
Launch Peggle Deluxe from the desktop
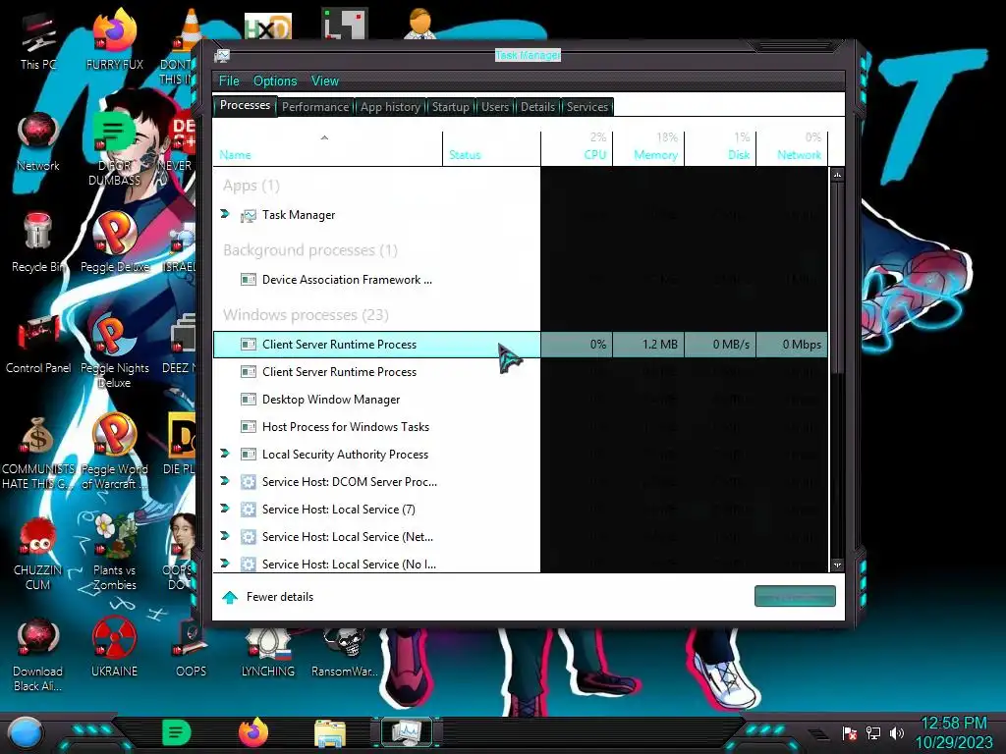click(x=114, y=242)
